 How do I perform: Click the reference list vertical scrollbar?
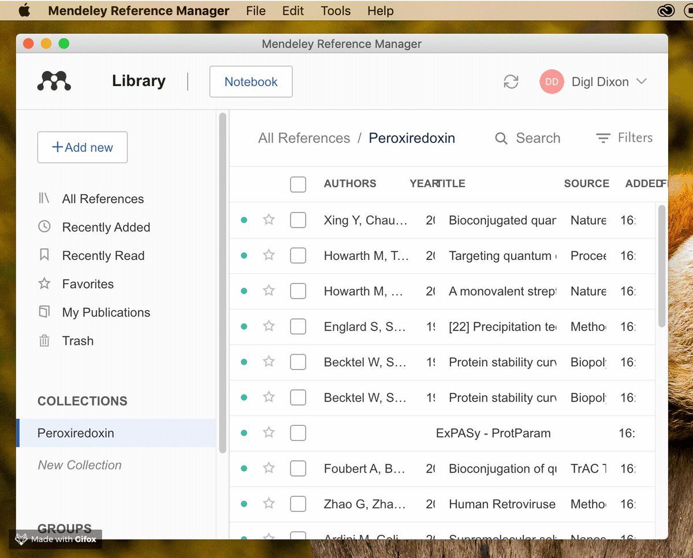(662, 266)
